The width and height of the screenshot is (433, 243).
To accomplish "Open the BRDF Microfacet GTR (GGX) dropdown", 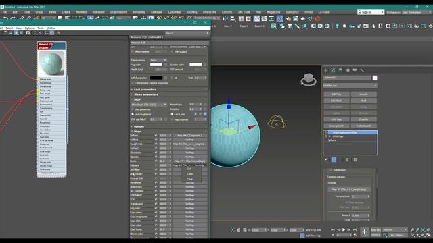I will coord(149,105).
